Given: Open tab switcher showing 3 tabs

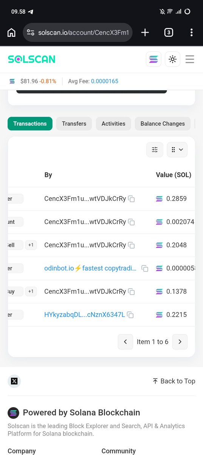Looking at the screenshot, I should (169, 33).
